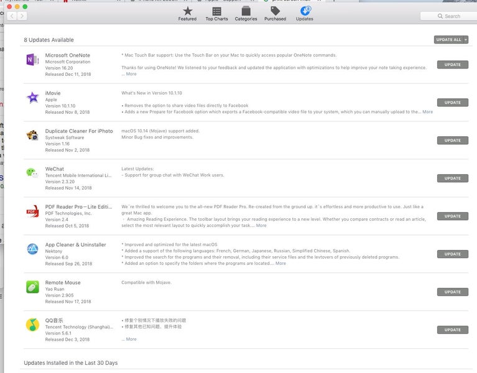
Task: Update PDF Reader Pro Lite Edition
Action: (x=452, y=216)
